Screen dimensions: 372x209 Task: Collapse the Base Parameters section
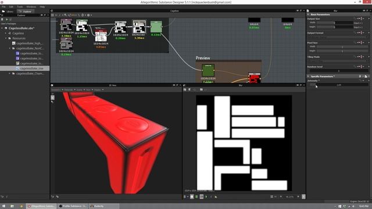(x=308, y=15)
